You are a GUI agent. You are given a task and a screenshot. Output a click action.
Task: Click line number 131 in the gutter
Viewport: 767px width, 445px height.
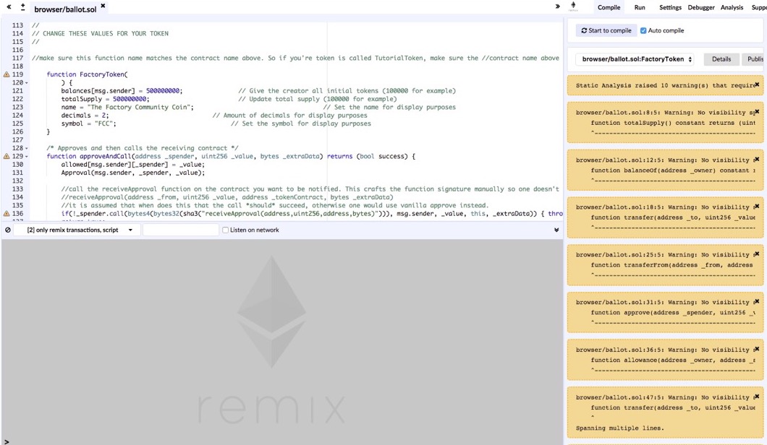[17, 173]
